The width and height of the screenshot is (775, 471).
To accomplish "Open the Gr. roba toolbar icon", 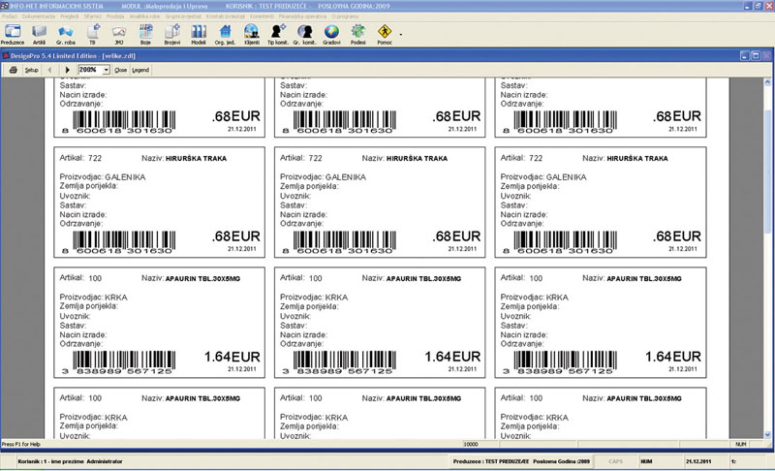I will [x=66, y=34].
